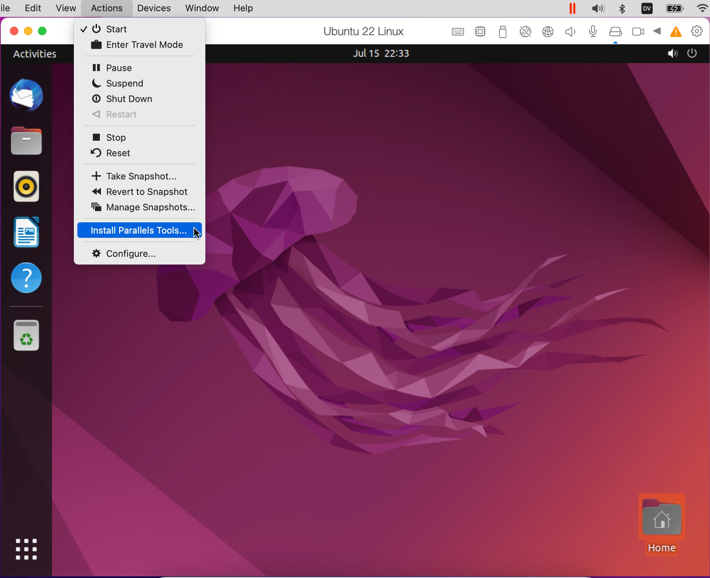Open the Thunderbird mail icon in dock
Image resolution: width=710 pixels, height=578 pixels.
click(26, 95)
